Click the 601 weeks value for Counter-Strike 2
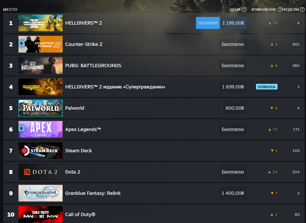This screenshot has height=223, width=306. click(296, 44)
